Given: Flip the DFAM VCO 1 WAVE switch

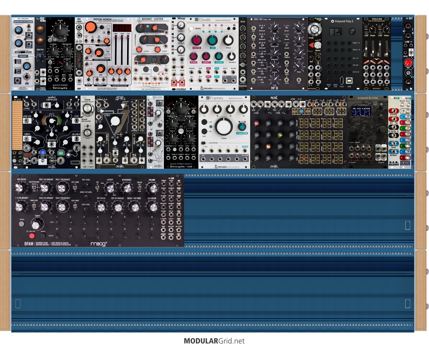Looking at the screenshot, I should tap(75, 187).
